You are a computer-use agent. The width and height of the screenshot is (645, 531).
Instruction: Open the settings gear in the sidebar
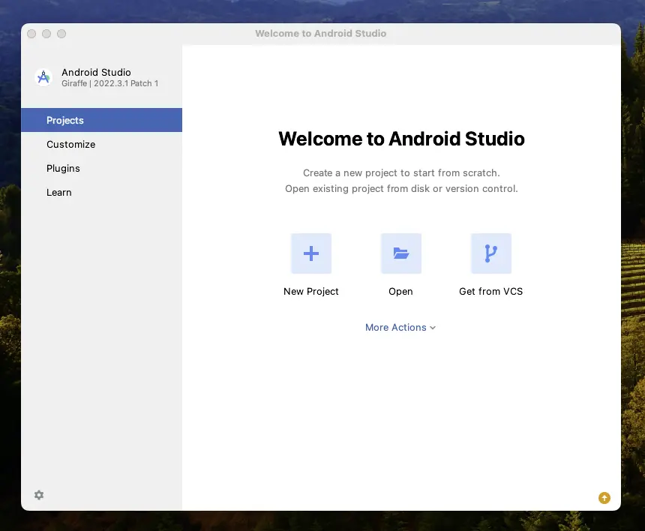click(39, 495)
